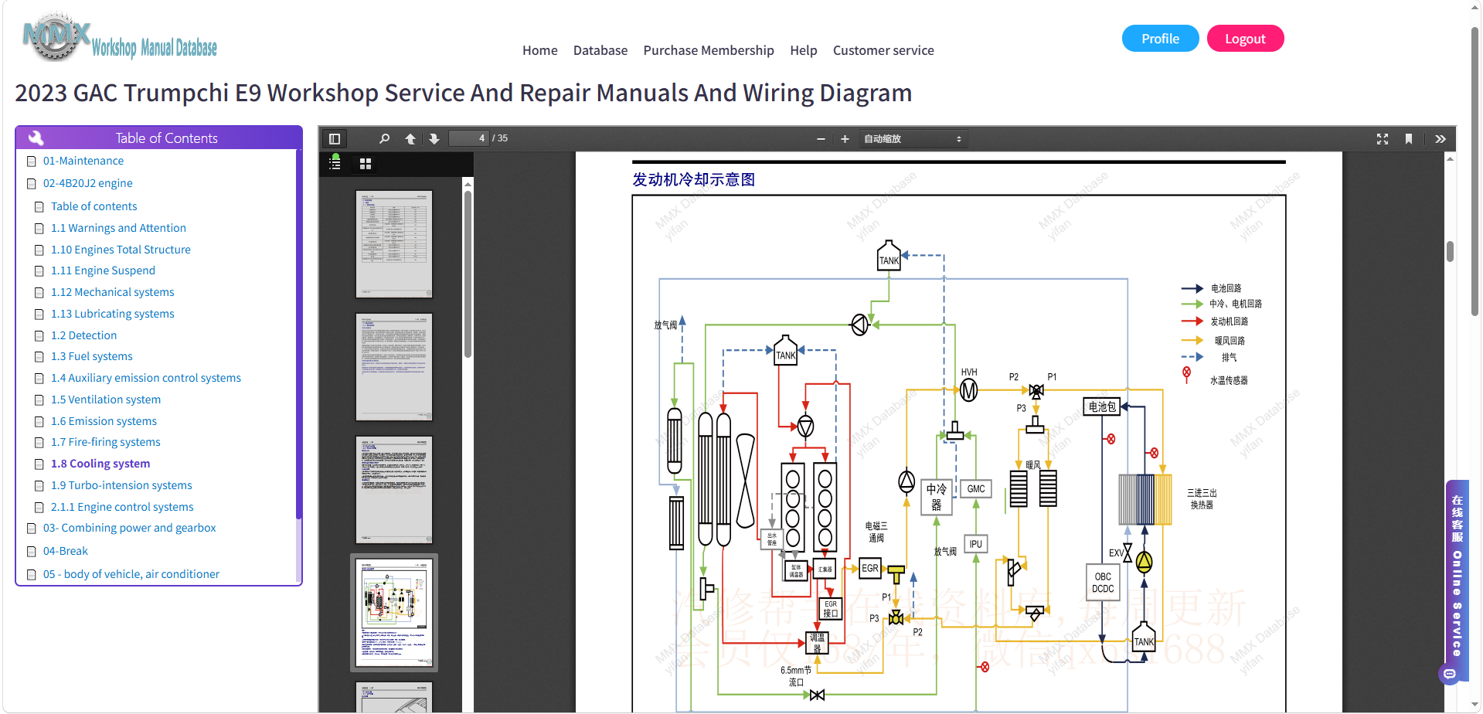Image resolution: width=1483 pixels, height=714 pixels.
Task: Open the page 1 thumbnail
Action: pos(394,244)
